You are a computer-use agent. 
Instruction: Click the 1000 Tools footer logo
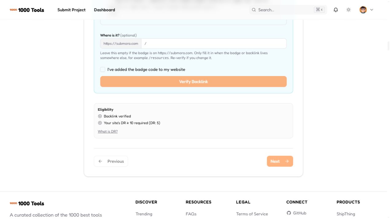pos(27,203)
